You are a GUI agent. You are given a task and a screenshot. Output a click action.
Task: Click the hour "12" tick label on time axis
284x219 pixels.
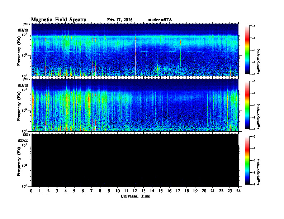(x=135, y=191)
